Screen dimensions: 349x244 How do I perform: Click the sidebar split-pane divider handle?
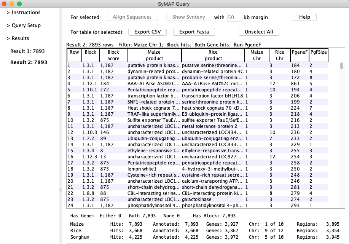point(61,190)
